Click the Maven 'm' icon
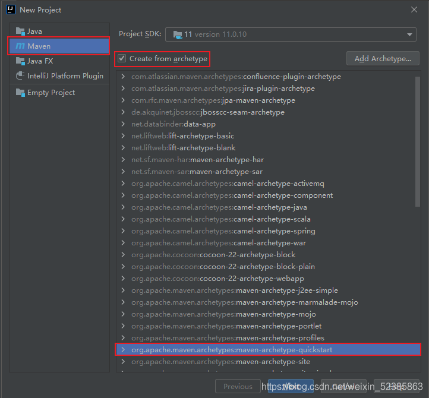Viewport: 429px width, 398px height. click(20, 46)
